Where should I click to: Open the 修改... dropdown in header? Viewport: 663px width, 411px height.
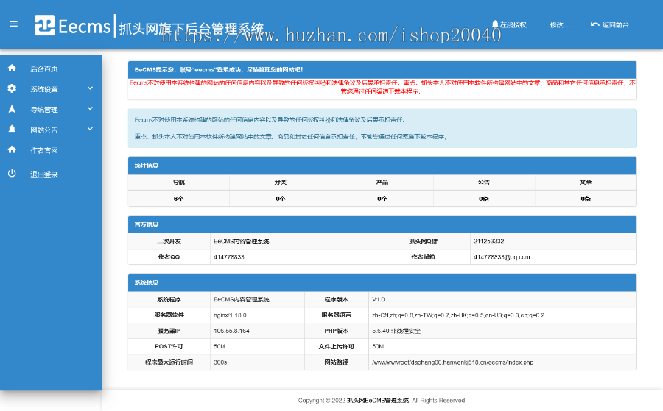point(561,25)
